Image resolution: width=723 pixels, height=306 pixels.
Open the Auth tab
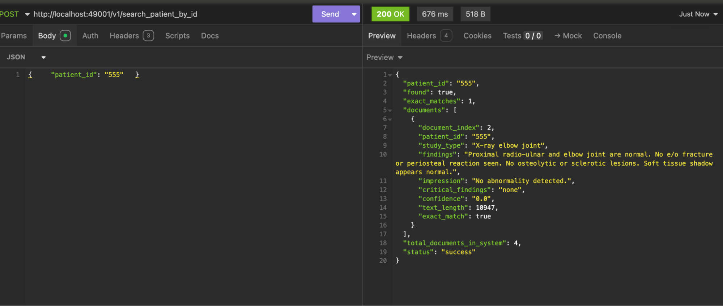pyautogui.click(x=90, y=36)
